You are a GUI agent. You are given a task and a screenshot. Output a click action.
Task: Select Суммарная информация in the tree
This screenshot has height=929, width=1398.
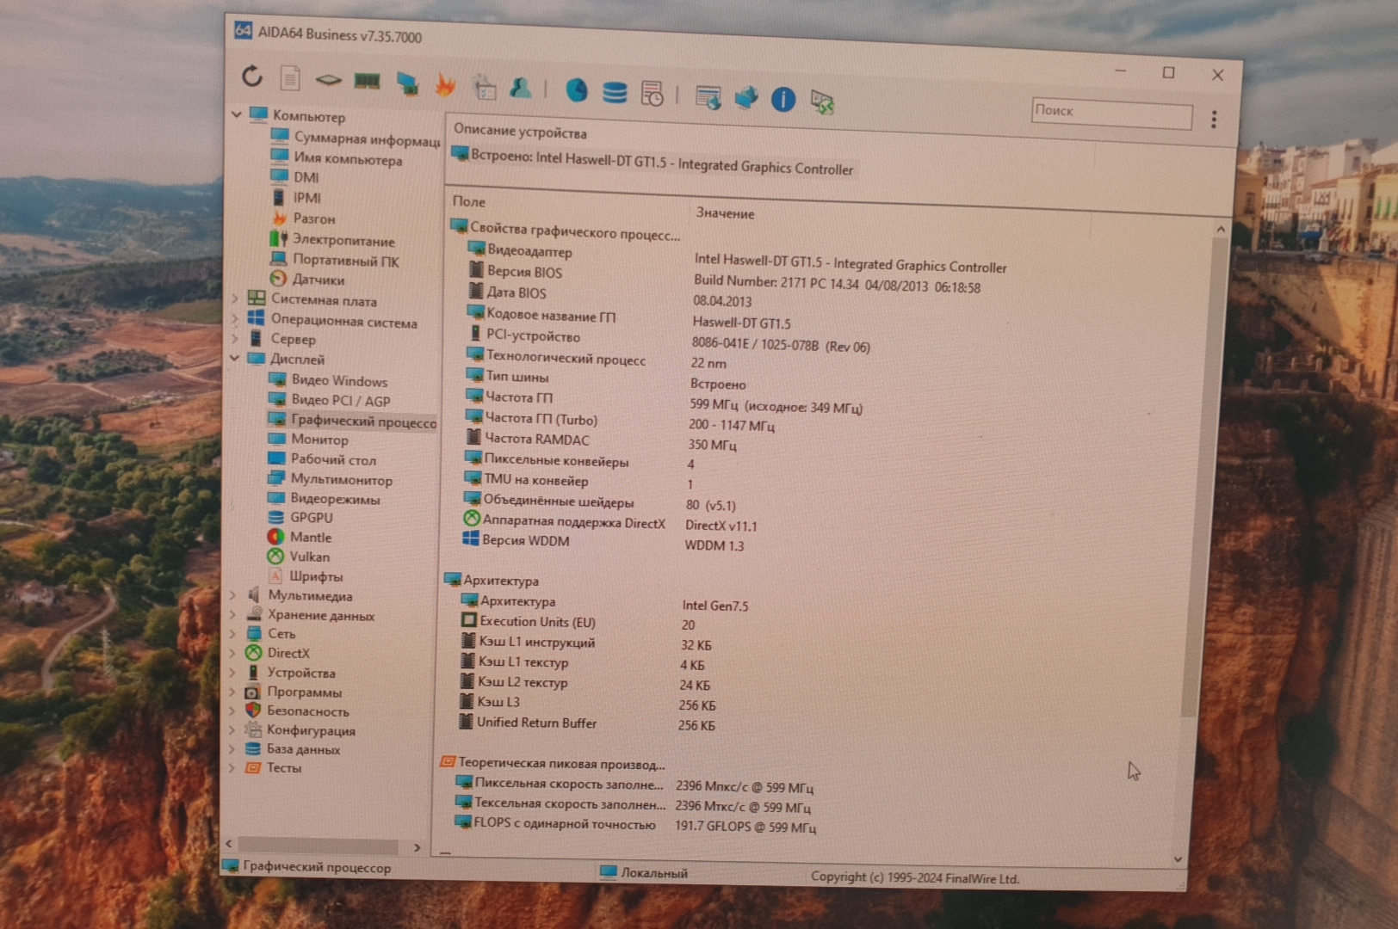click(356, 138)
